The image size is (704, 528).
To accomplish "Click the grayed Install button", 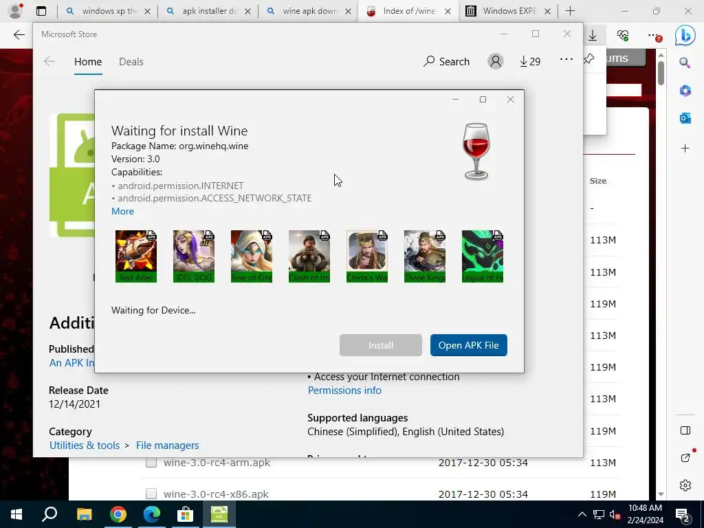I will [x=380, y=345].
